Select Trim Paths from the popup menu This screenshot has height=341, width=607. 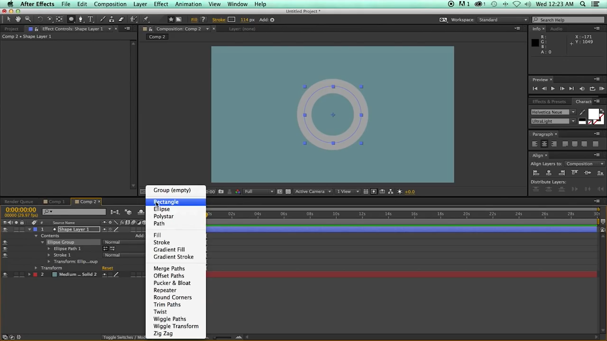(167, 305)
